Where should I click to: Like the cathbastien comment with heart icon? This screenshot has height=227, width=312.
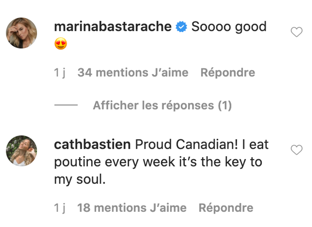pyautogui.click(x=296, y=150)
